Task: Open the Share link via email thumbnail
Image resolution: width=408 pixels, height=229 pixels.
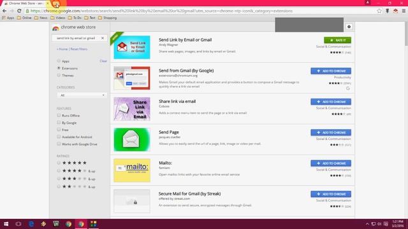Action: [132, 109]
